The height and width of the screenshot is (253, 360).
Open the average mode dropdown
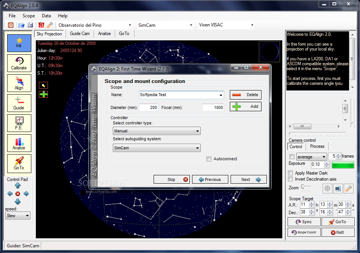coord(311,157)
